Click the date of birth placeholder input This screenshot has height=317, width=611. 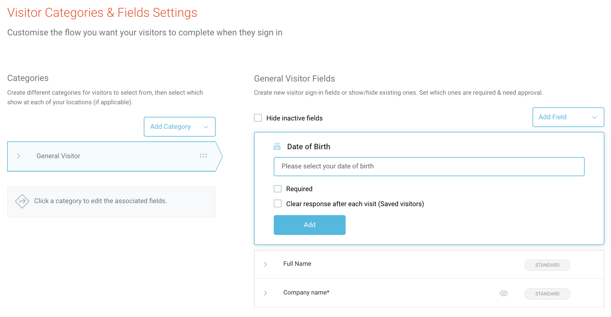tap(429, 167)
